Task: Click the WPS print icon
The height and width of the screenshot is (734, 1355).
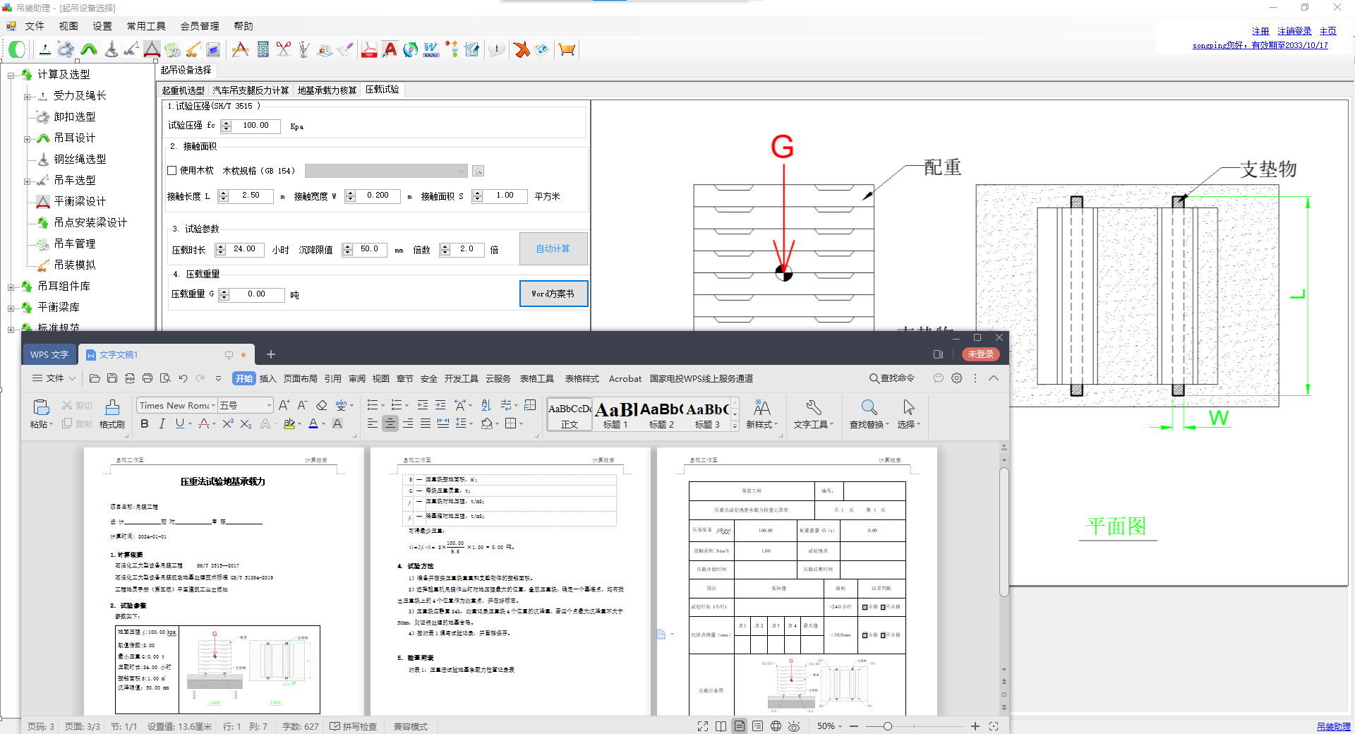Action: 147,378
